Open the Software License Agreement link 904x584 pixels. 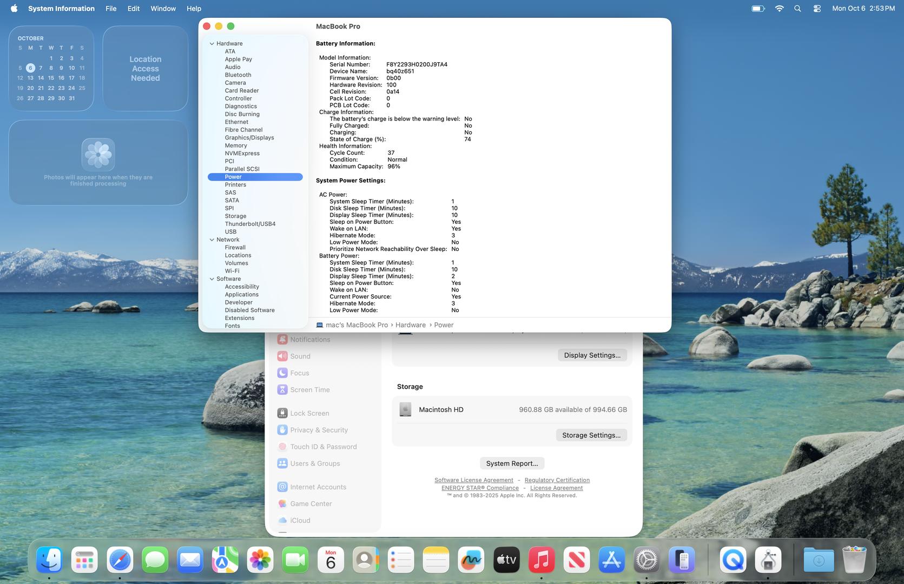click(473, 480)
